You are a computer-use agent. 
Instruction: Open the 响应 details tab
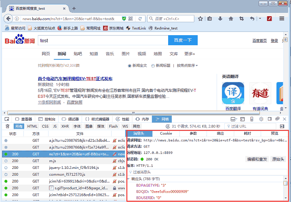[x=221, y=133]
